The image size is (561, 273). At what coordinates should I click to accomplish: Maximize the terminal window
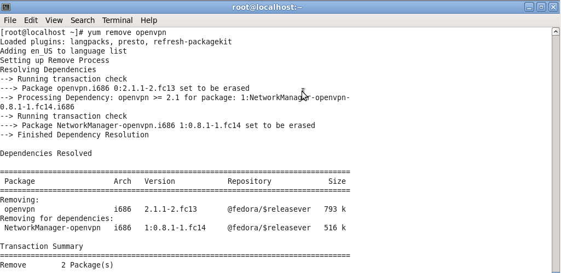[x=541, y=7]
